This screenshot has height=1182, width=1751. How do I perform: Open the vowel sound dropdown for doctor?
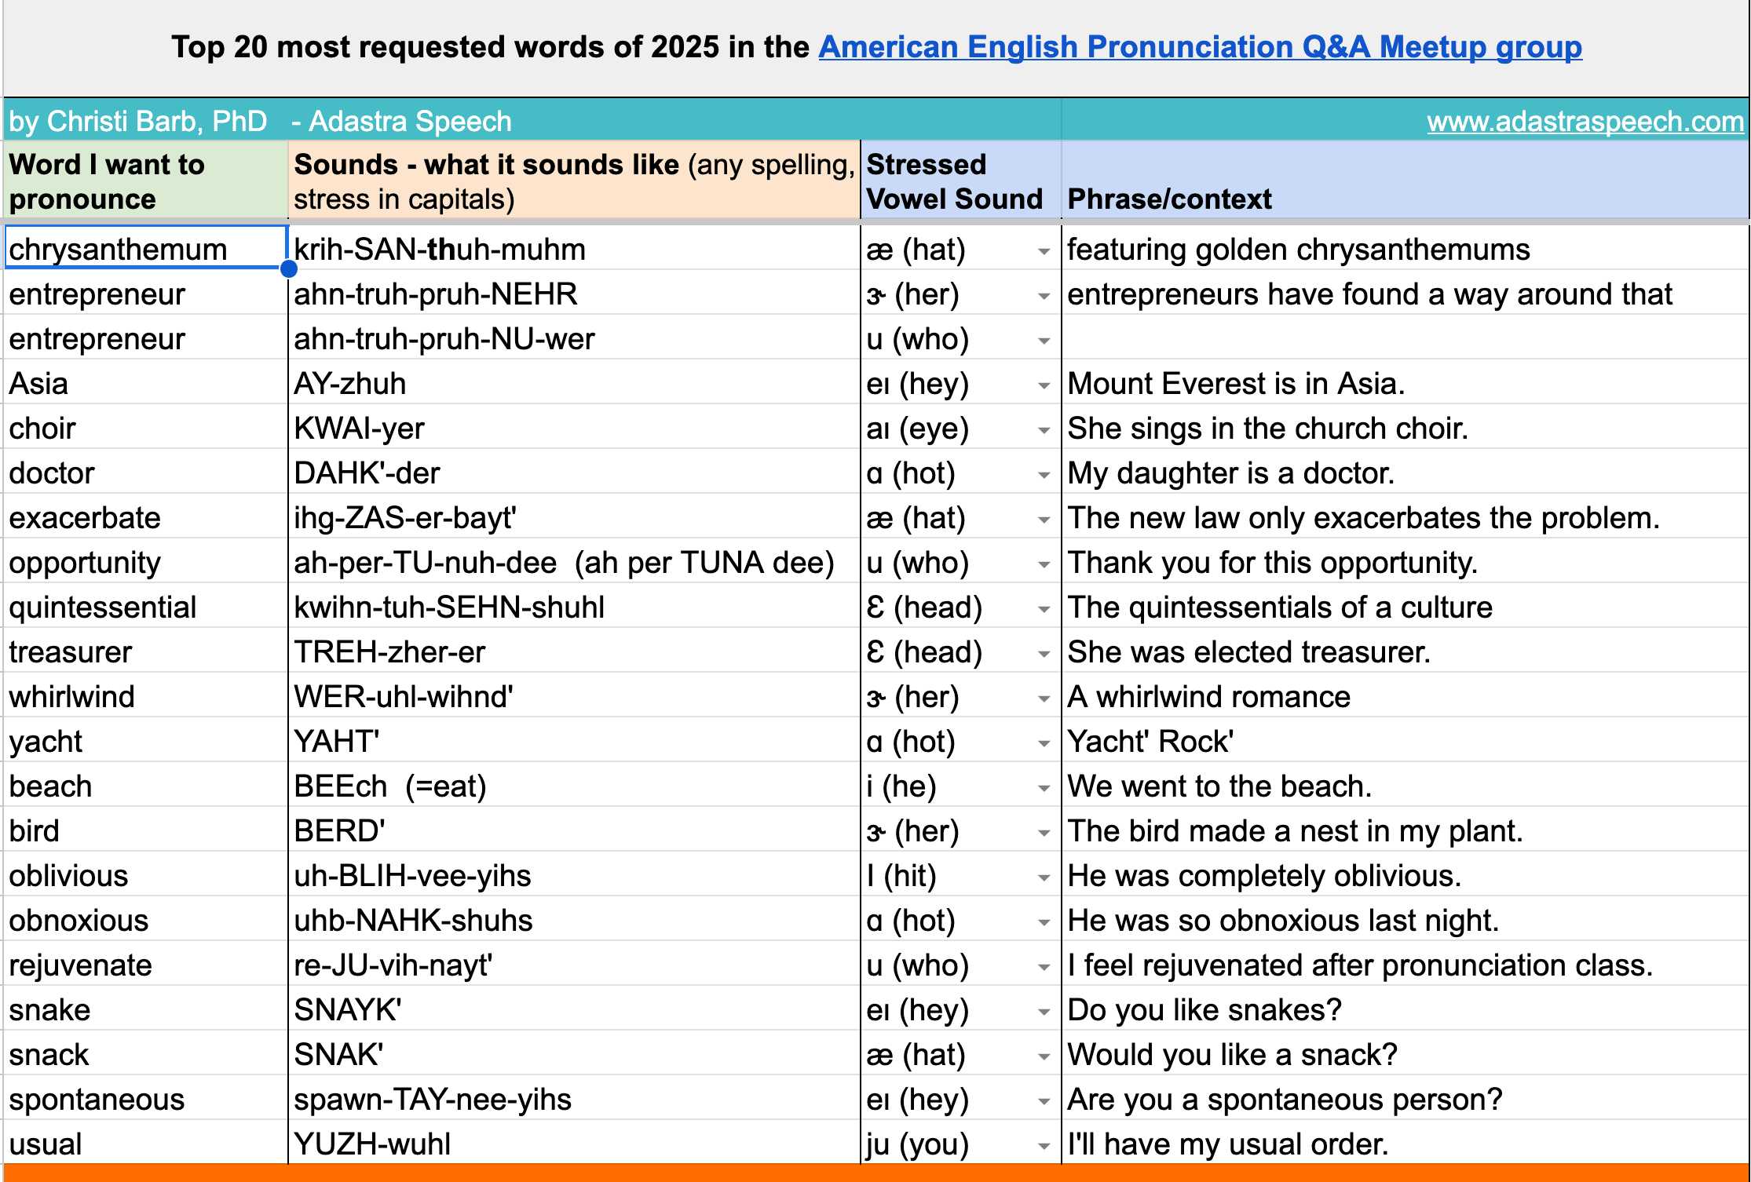1044,475
